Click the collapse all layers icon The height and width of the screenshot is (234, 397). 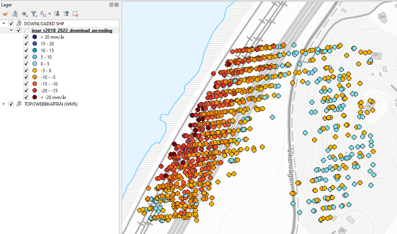coord(66,14)
